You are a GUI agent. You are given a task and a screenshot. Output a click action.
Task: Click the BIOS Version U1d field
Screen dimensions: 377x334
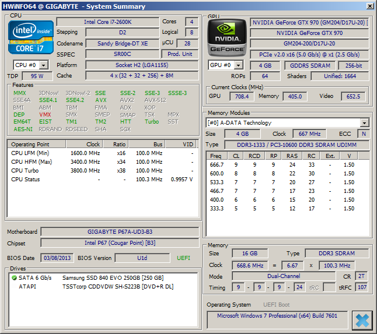pyautogui.click(x=142, y=258)
